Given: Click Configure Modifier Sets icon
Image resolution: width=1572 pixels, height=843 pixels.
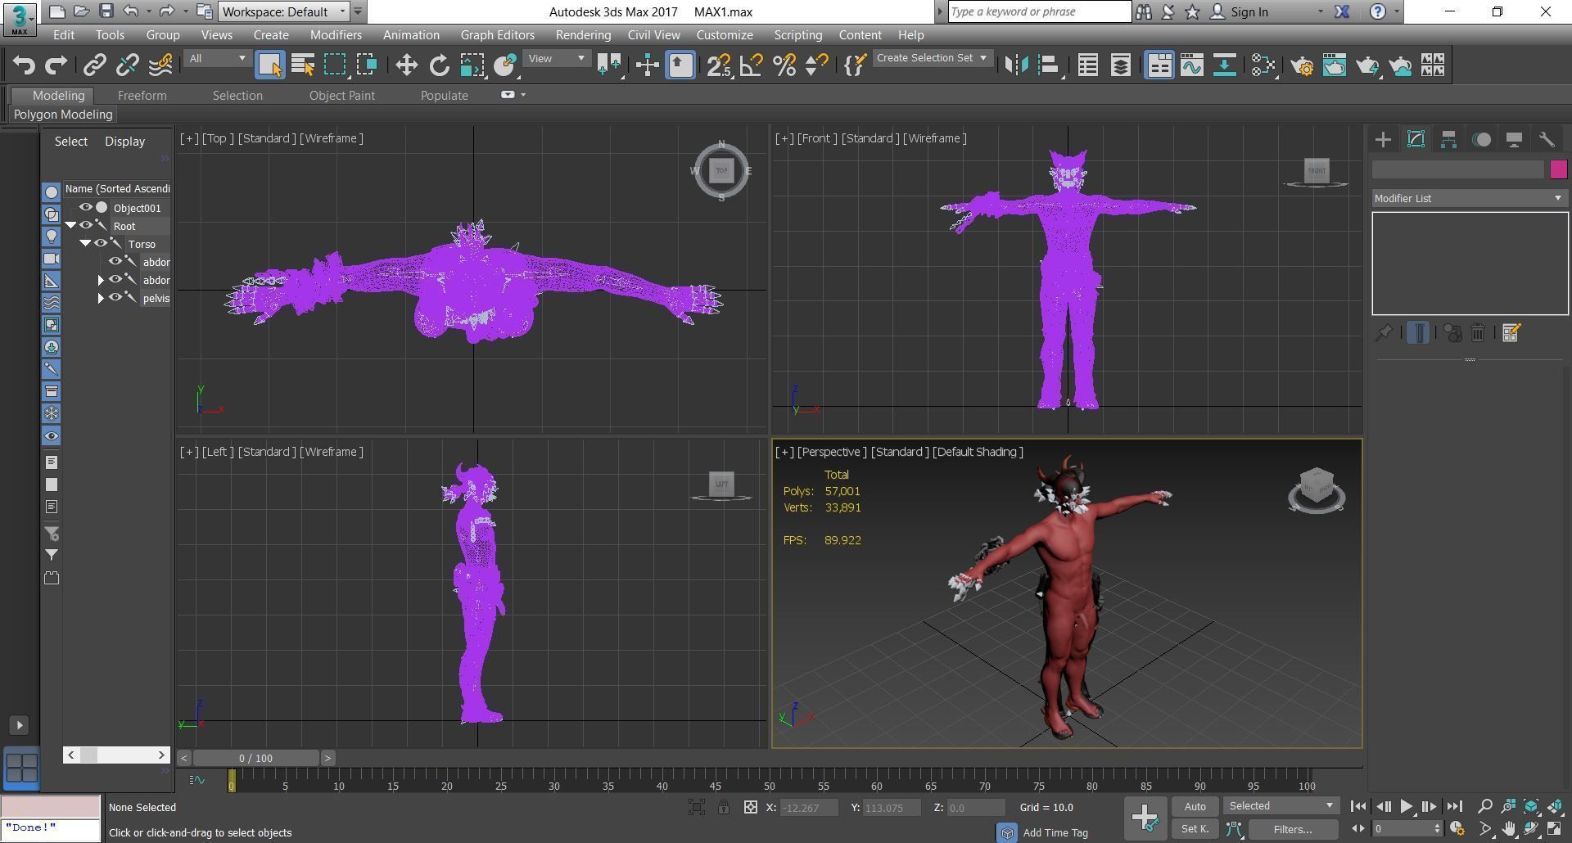Looking at the screenshot, I should [1511, 333].
